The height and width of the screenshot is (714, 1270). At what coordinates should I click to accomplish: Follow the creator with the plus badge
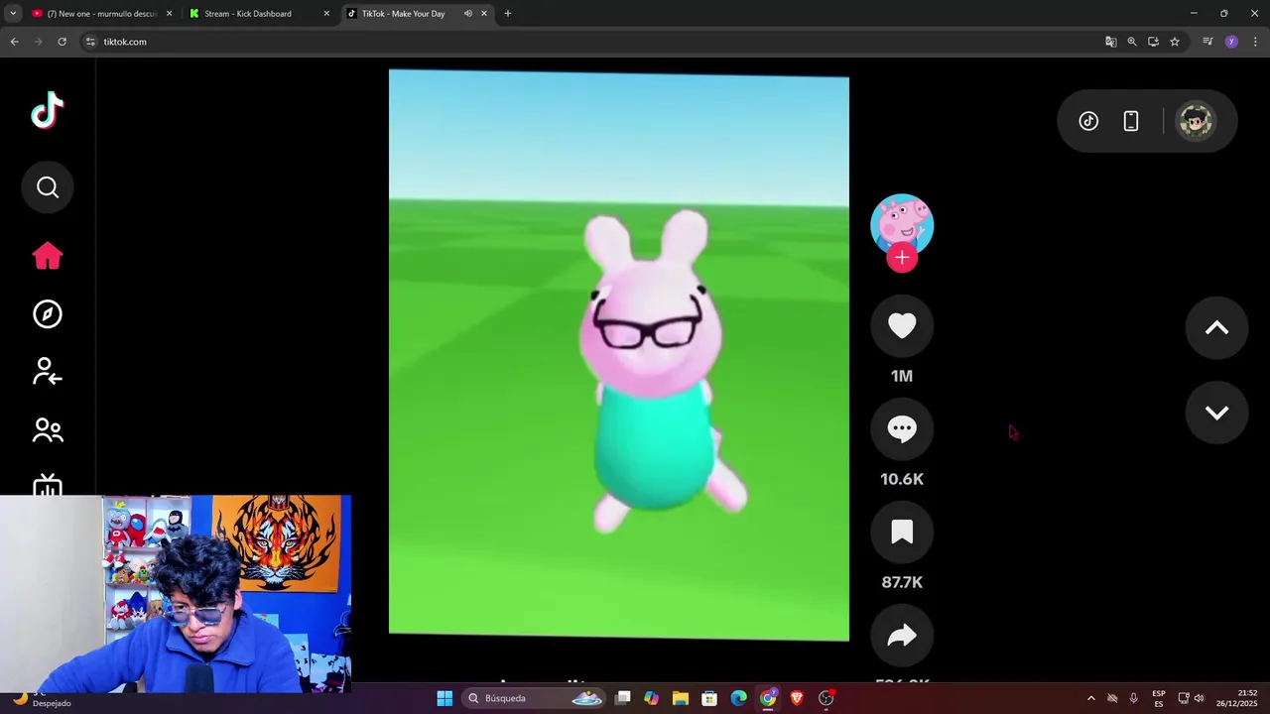[902, 258]
